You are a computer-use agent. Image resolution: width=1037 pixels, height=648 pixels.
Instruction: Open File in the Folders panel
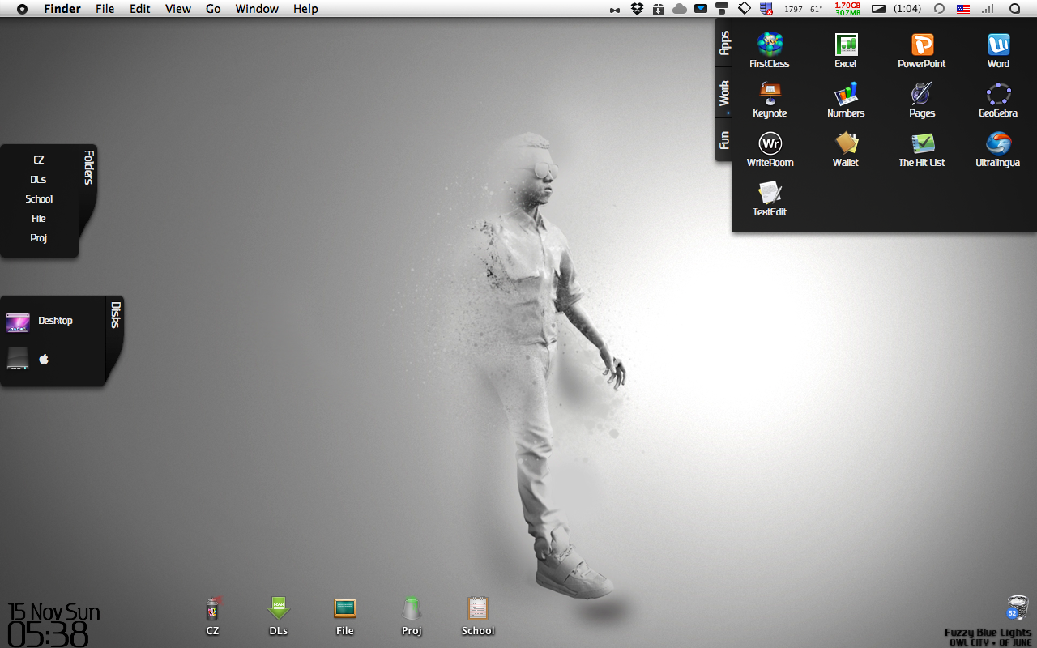(x=39, y=219)
